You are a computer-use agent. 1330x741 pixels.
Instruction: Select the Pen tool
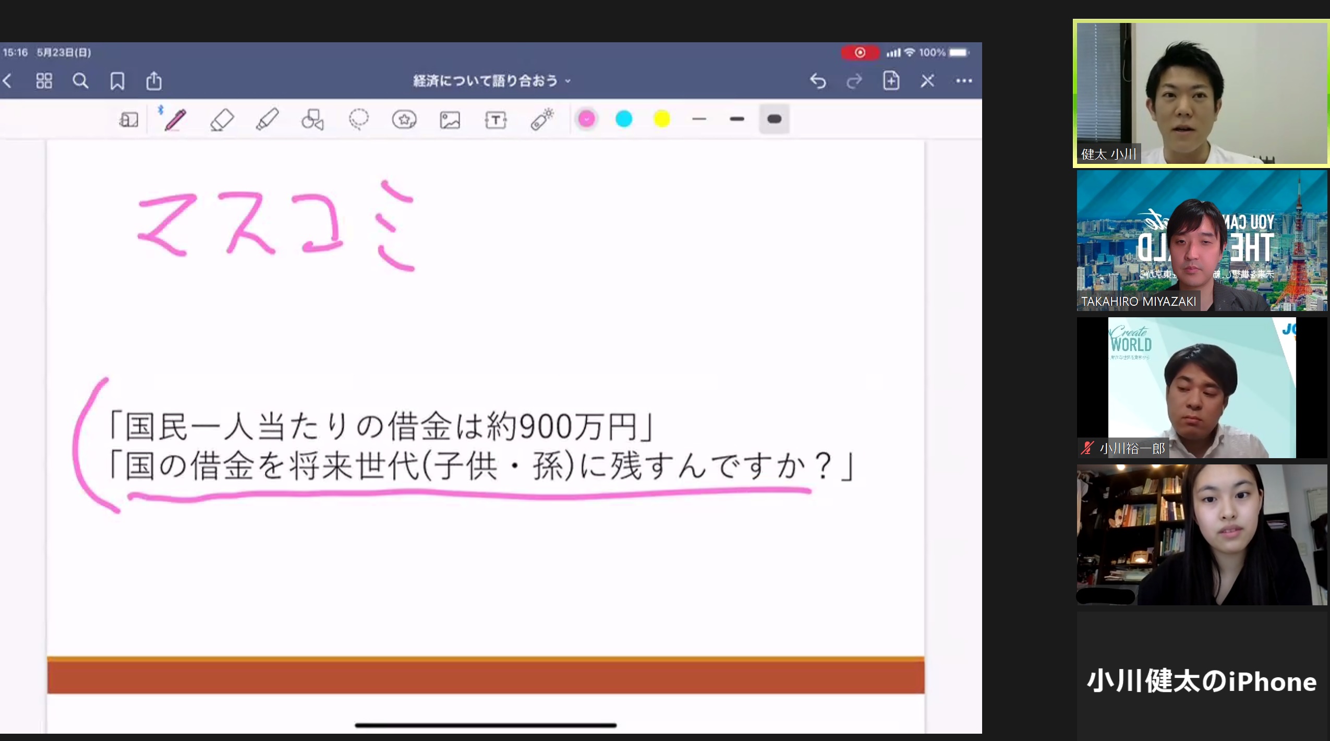[175, 119]
